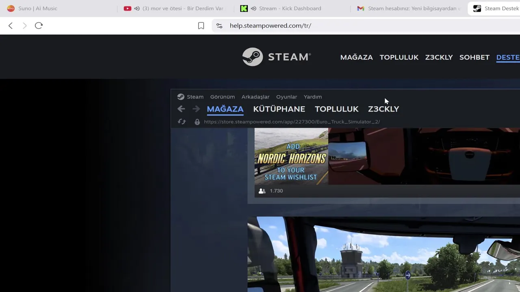Mute the Kick Dashboard tab speaker icon
Viewport: 520px width, 292px height.
253,8
